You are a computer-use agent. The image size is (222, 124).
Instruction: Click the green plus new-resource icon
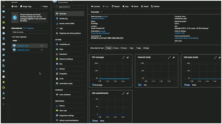pos(4,6)
